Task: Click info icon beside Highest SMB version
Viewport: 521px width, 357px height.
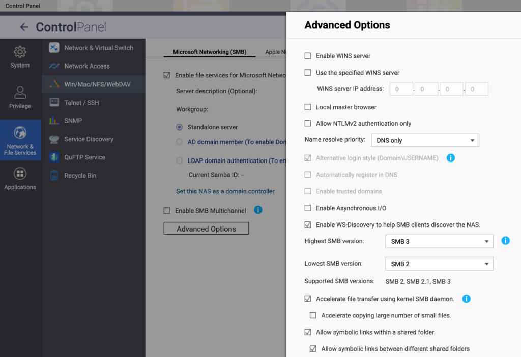Action: click(505, 241)
